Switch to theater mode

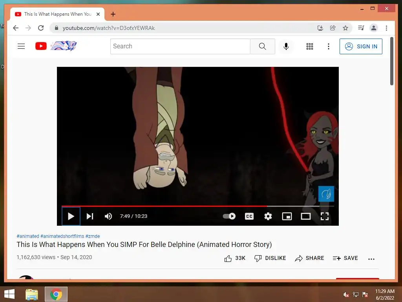tap(305, 216)
